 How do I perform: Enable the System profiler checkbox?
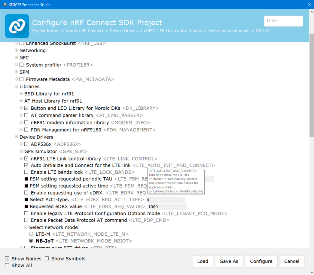coord(22,65)
